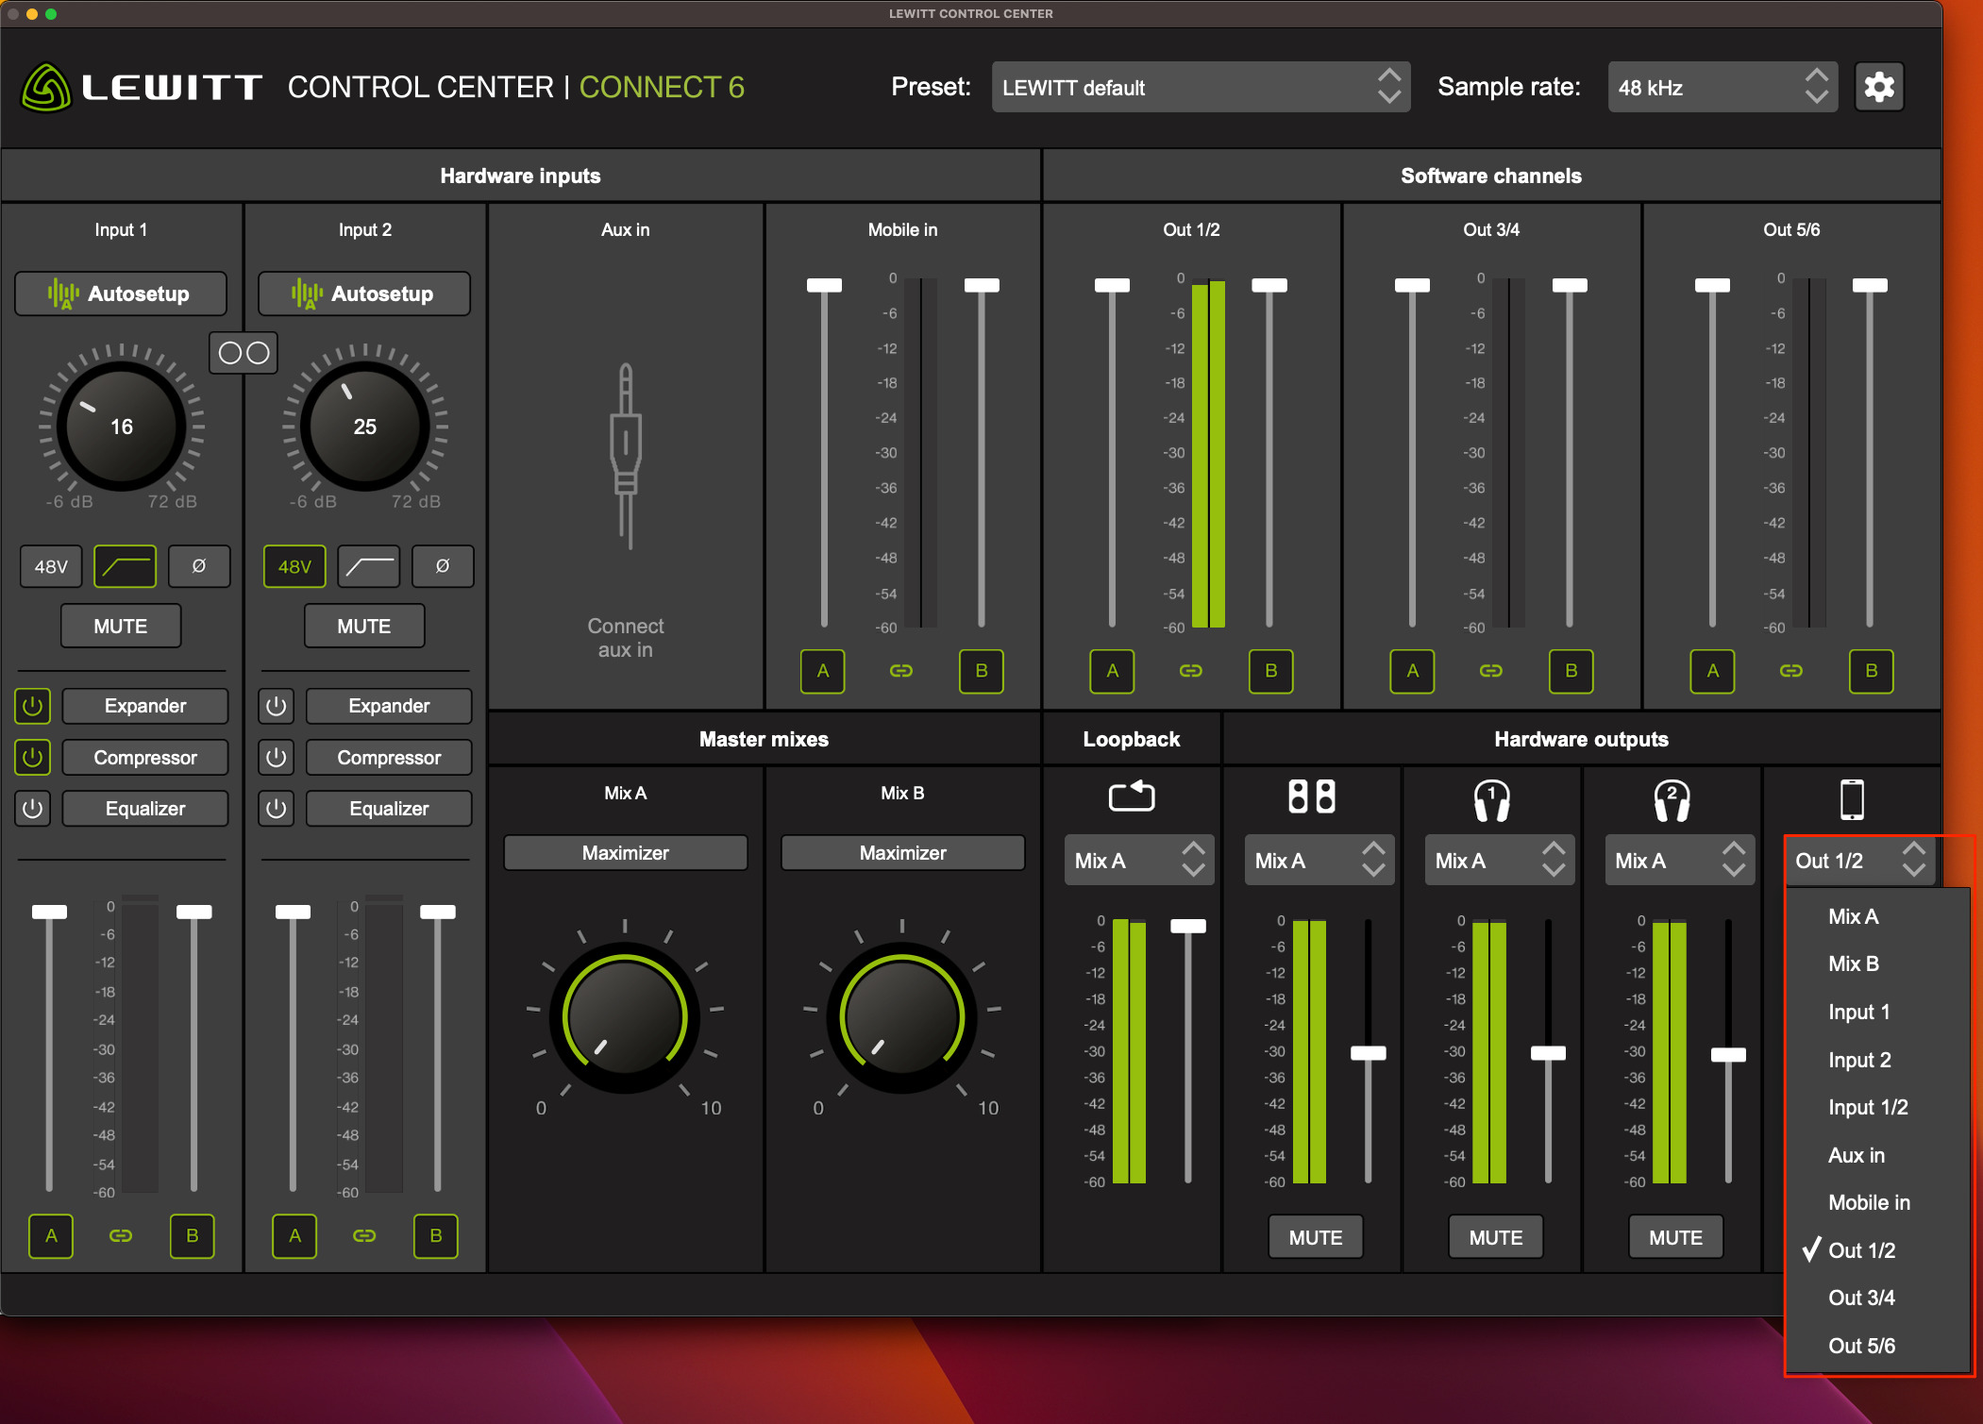Toggle Mix B routing for Out 1/2
The height and width of the screenshot is (1424, 1983).
(1271, 671)
